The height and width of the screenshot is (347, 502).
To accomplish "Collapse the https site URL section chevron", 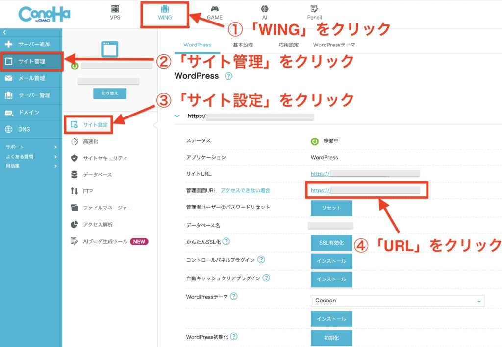I will (x=177, y=116).
